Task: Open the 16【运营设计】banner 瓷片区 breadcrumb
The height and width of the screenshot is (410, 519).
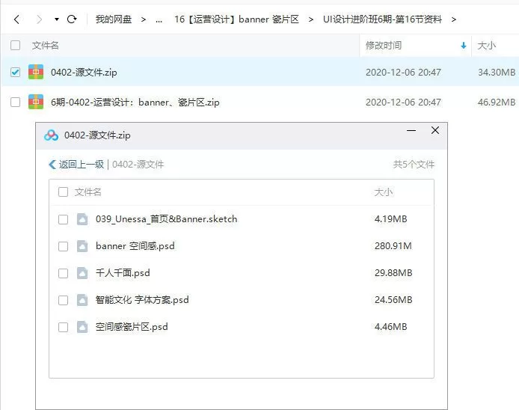Action: click(x=236, y=19)
